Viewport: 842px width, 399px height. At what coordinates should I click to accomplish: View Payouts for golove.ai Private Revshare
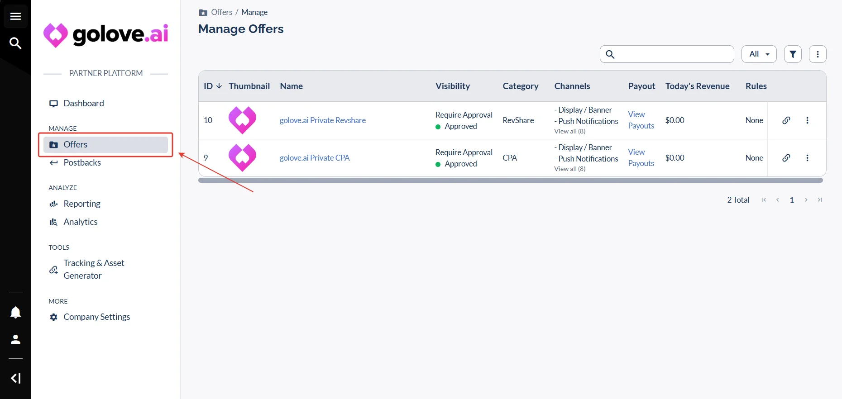pyautogui.click(x=641, y=120)
